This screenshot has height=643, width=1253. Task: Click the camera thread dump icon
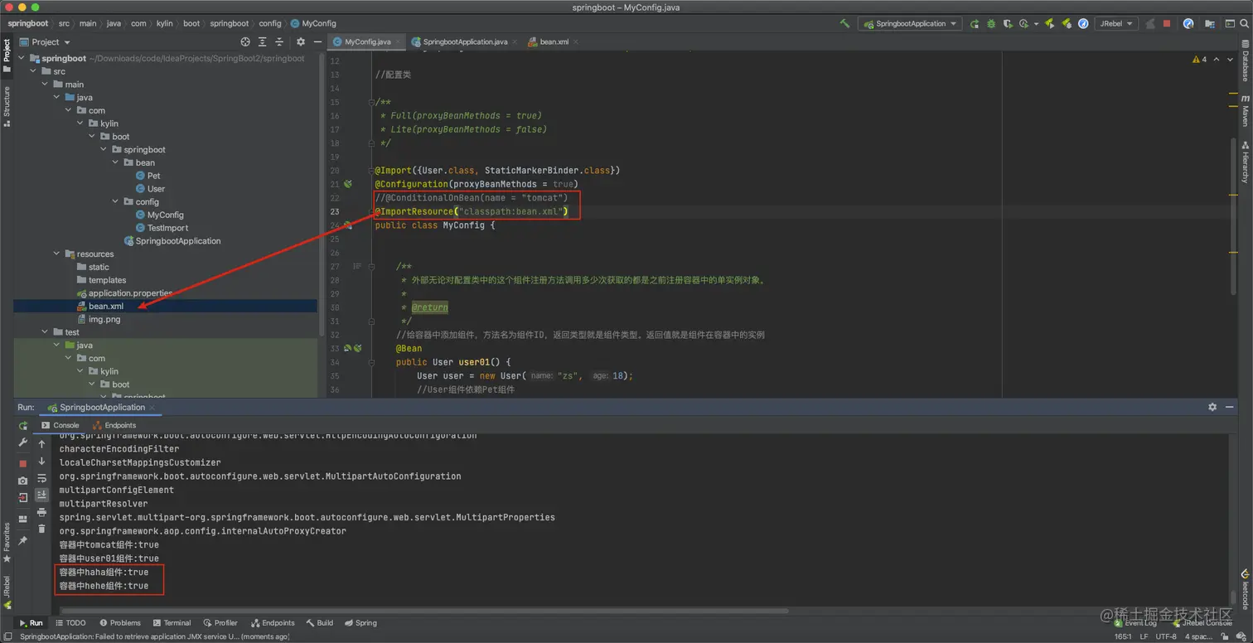pyautogui.click(x=23, y=481)
